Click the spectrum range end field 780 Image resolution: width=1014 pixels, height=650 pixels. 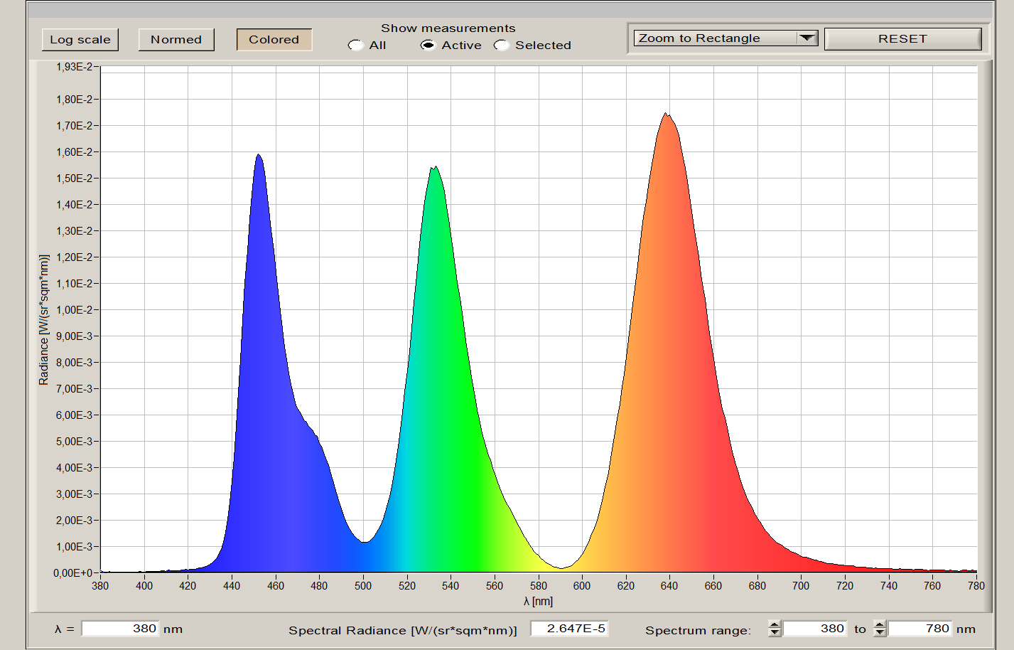pyautogui.click(x=920, y=629)
